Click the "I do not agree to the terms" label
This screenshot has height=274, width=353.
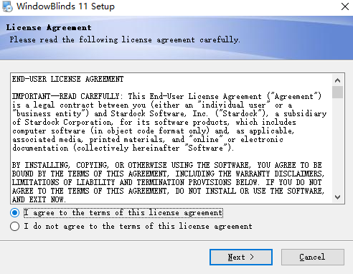coord(138,226)
